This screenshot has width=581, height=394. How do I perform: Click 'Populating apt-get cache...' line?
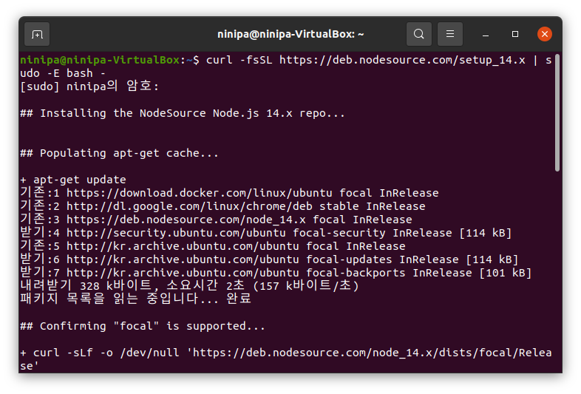119,153
